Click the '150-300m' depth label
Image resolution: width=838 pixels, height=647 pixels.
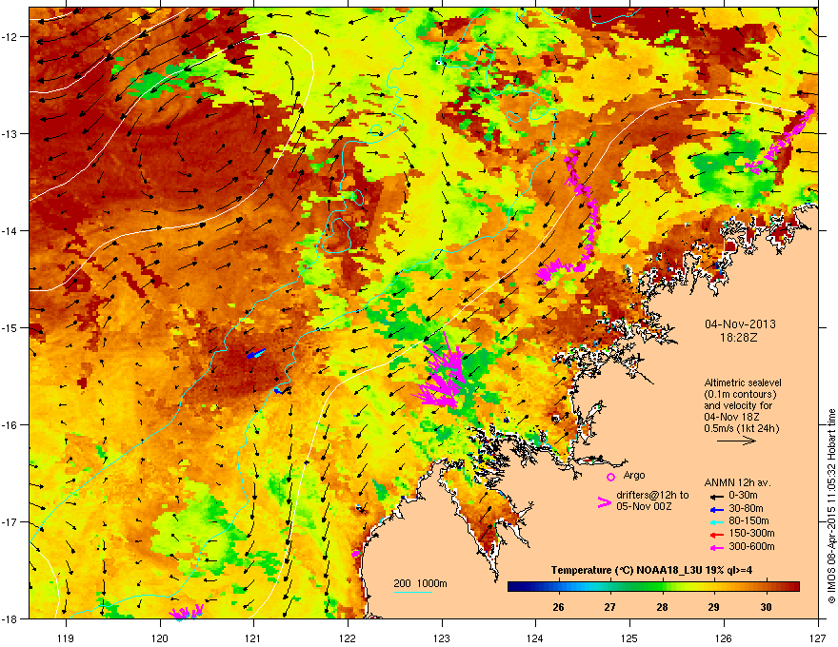pyautogui.click(x=751, y=533)
